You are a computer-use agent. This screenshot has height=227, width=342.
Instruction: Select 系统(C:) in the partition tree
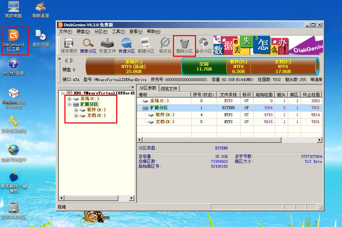tap(90, 99)
